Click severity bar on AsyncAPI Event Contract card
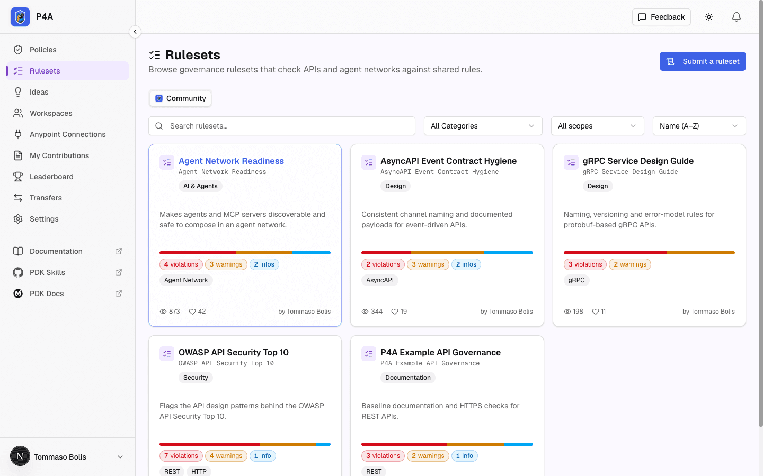 [447, 253]
